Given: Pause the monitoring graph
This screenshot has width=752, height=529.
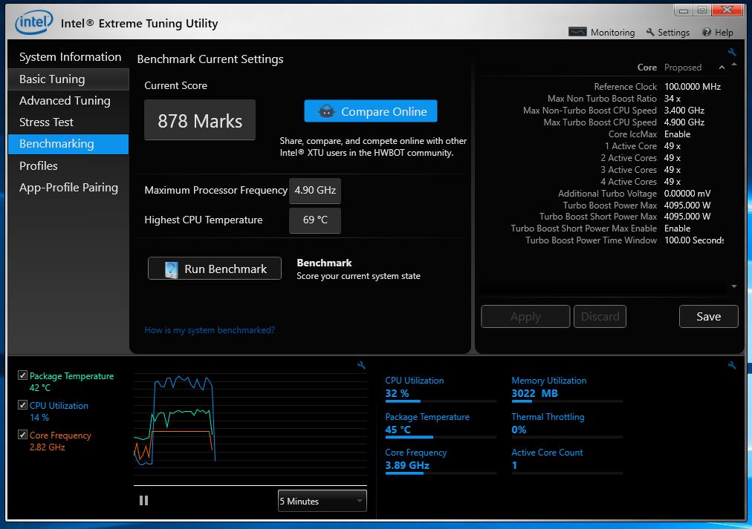Looking at the screenshot, I should pyautogui.click(x=144, y=500).
